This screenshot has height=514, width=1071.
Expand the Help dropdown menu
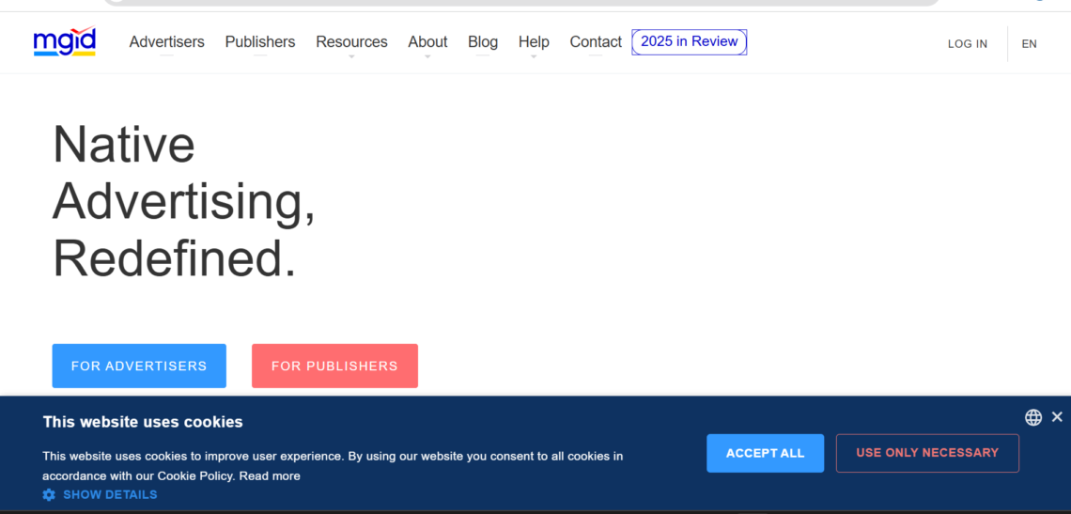[534, 42]
